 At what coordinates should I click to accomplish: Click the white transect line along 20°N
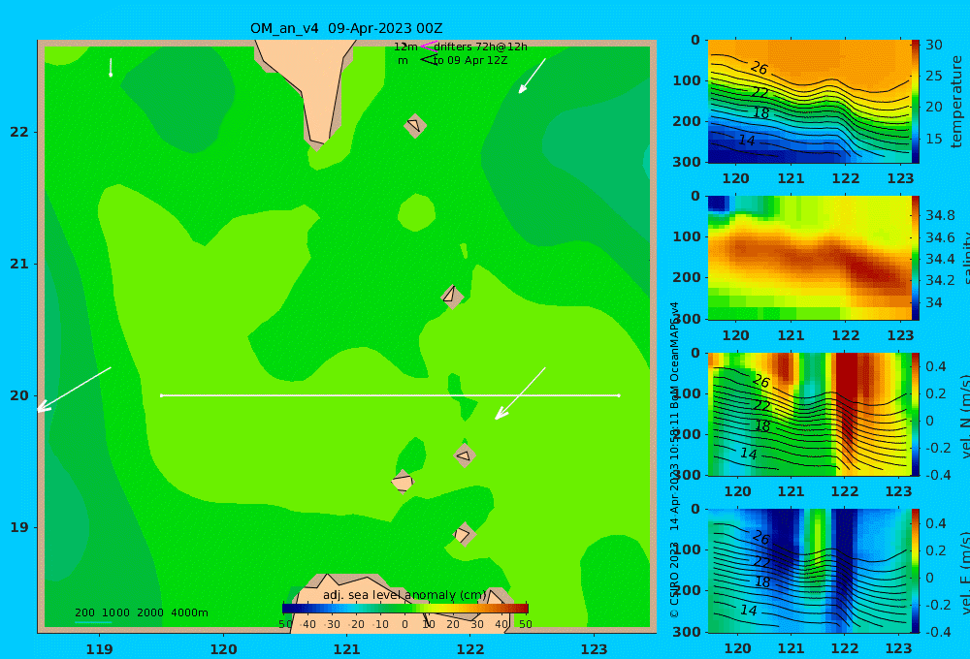pyautogui.click(x=390, y=395)
